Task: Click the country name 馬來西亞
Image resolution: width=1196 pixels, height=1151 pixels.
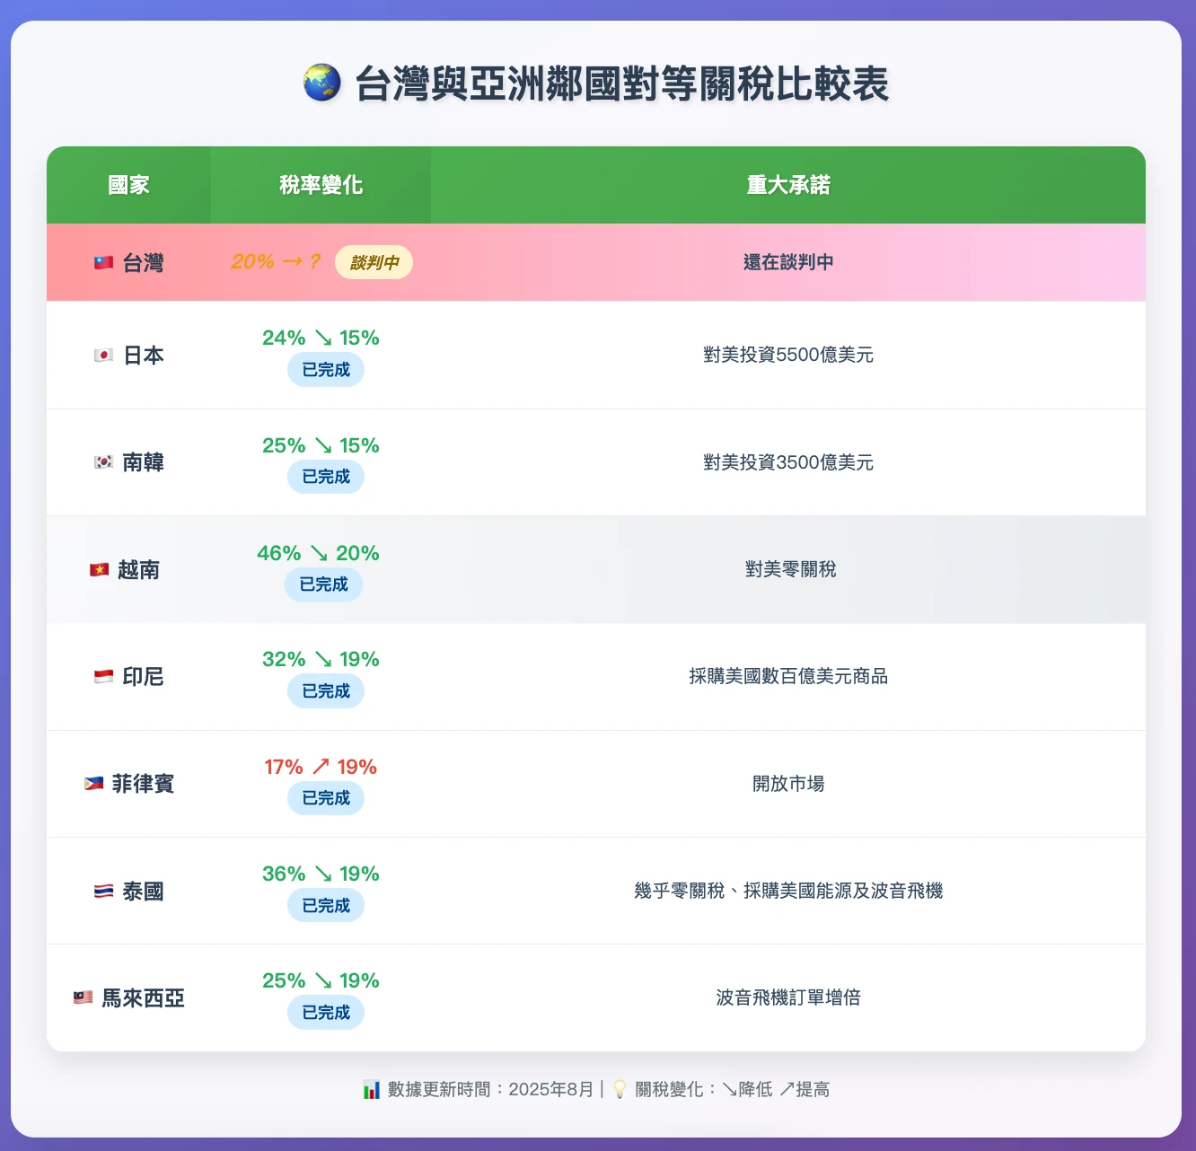Action: 143,998
